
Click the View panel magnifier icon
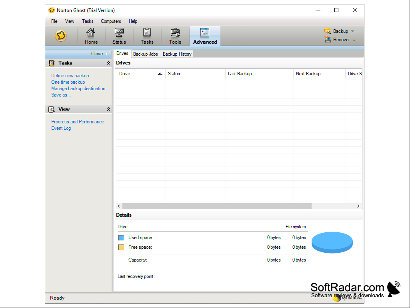(52, 109)
